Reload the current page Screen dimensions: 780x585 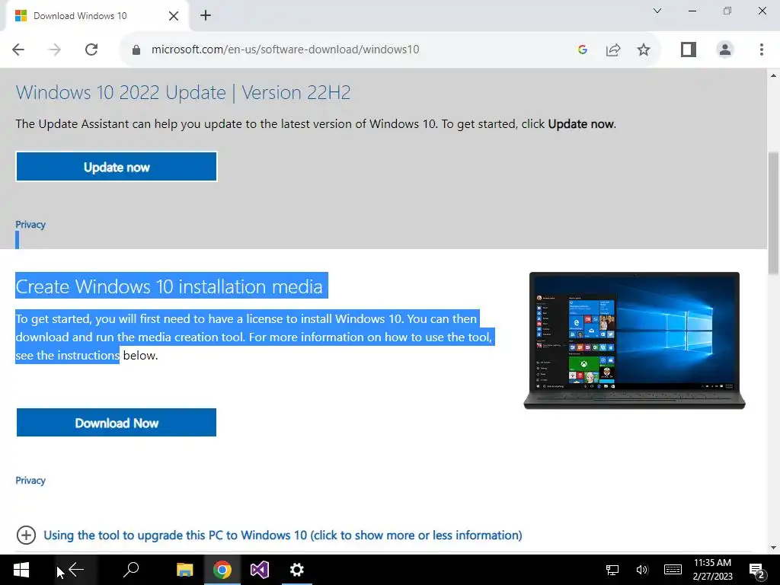(91, 50)
